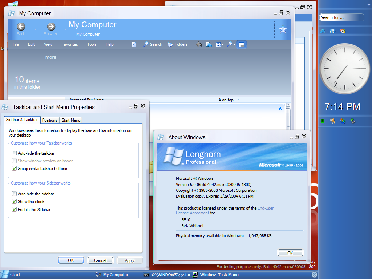Click the Search for input field
The image size is (372, 279).
pyautogui.click(x=341, y=17)
